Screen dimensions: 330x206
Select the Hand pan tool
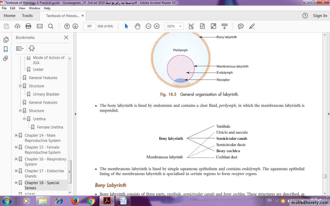[137, 26]
